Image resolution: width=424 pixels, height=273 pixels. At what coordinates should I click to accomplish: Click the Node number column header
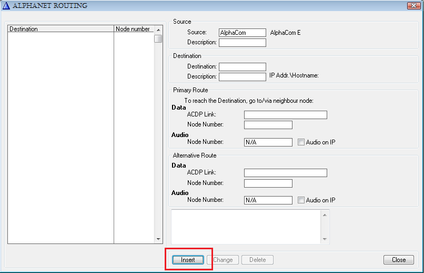point(133,29)
